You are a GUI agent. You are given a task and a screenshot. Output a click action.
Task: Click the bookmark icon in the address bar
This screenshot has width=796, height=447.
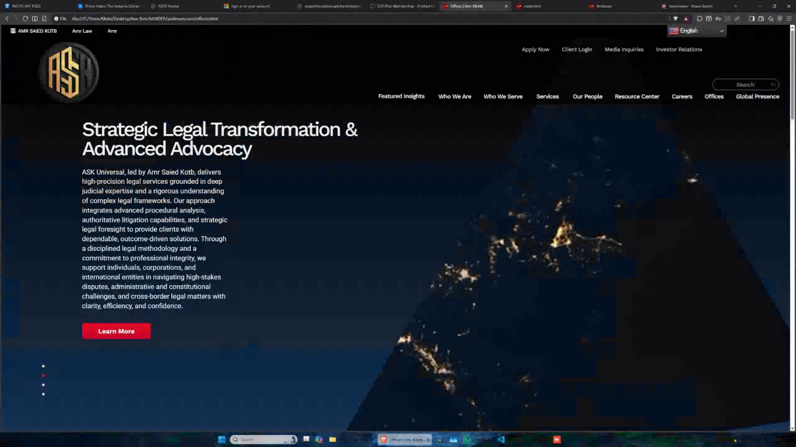point(44,19)
